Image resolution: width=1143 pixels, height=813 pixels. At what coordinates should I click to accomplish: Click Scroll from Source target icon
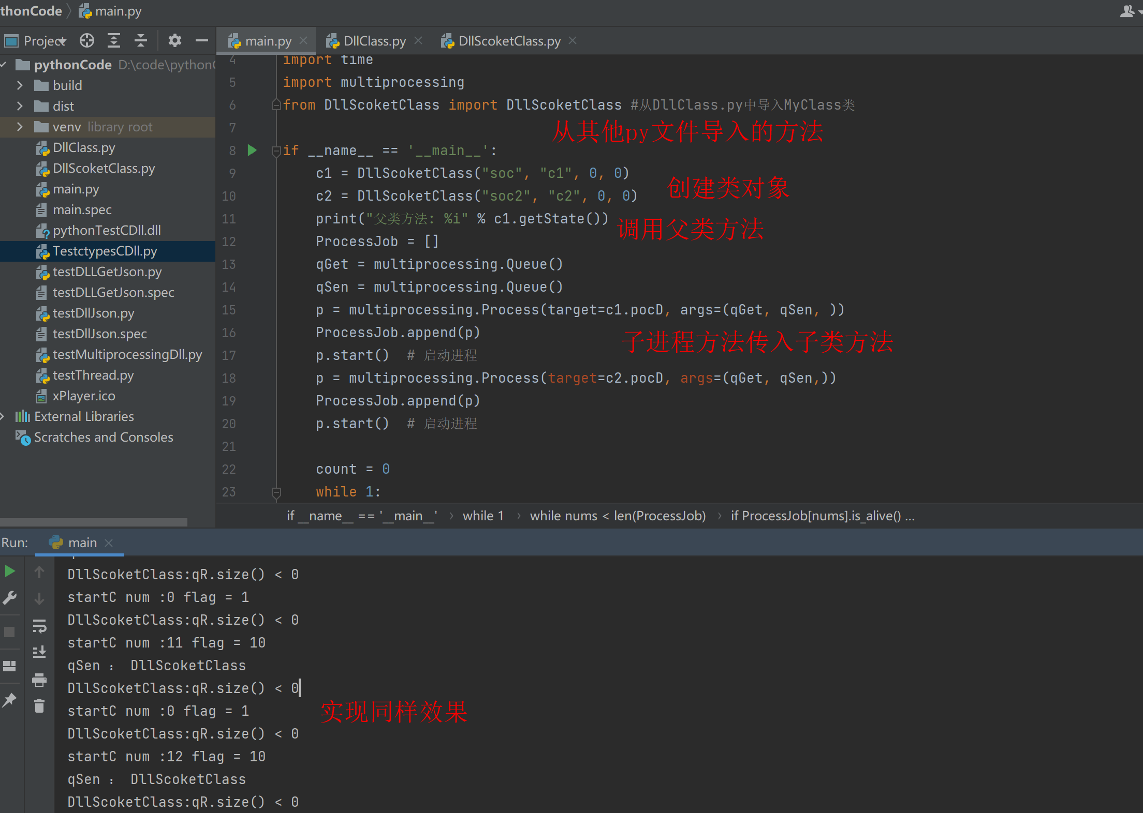[86, 40]
